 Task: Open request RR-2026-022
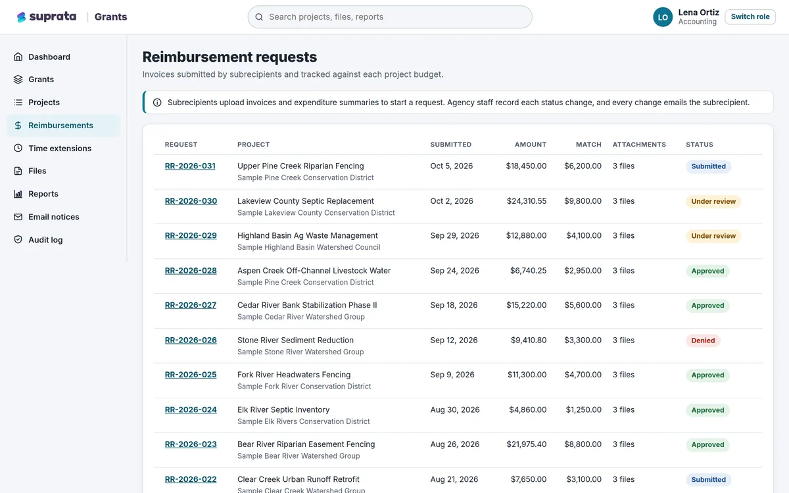pyautogui.click(x=191, y=480)
